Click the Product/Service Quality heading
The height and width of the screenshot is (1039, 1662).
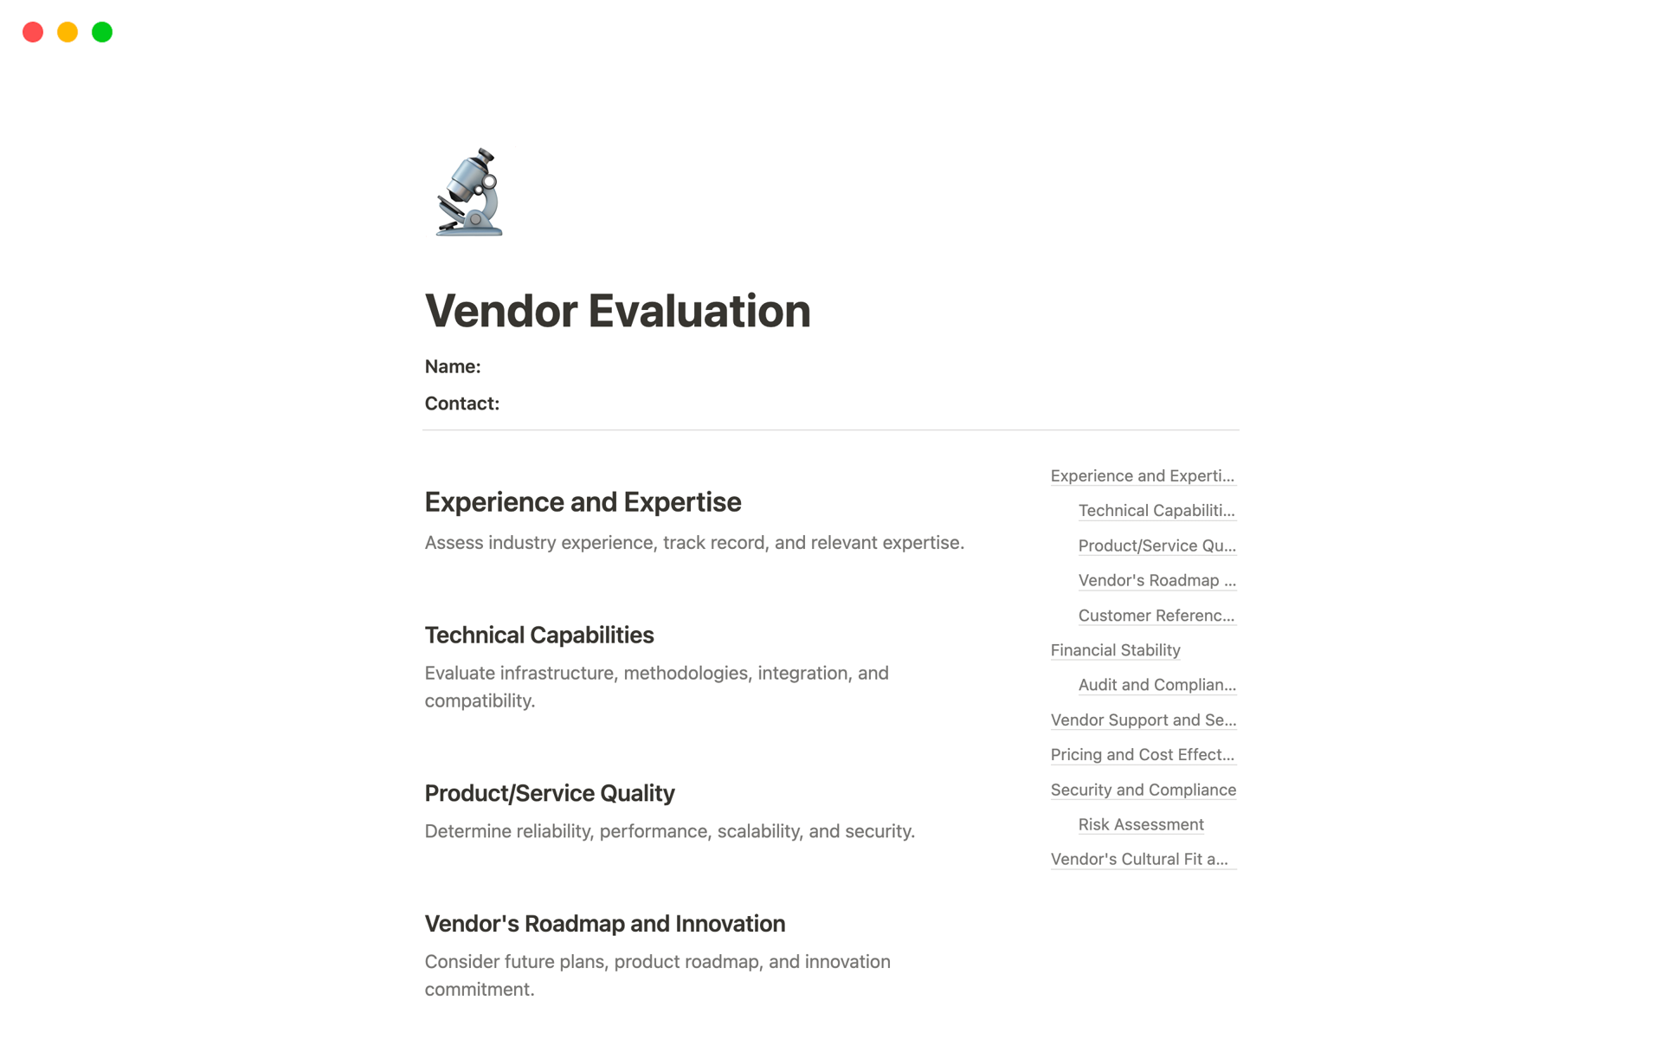coord(549,791)
